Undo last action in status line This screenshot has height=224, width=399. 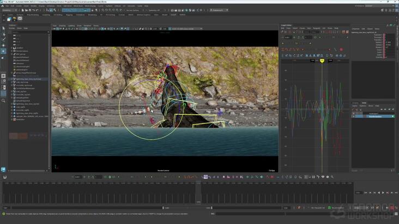(x=33, y=10)
